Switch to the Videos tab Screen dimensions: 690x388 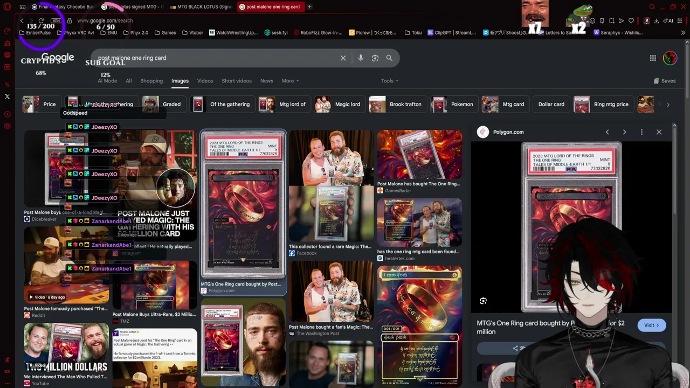(205, 81)
